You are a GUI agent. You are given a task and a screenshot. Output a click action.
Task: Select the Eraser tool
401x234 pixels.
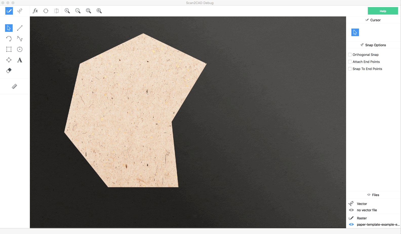(x=9, y=71)
